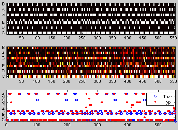This screenshot has width=178, height=130.
Task: Click row label E of the black-and-white plot
Action: click(x=3, y=22)
